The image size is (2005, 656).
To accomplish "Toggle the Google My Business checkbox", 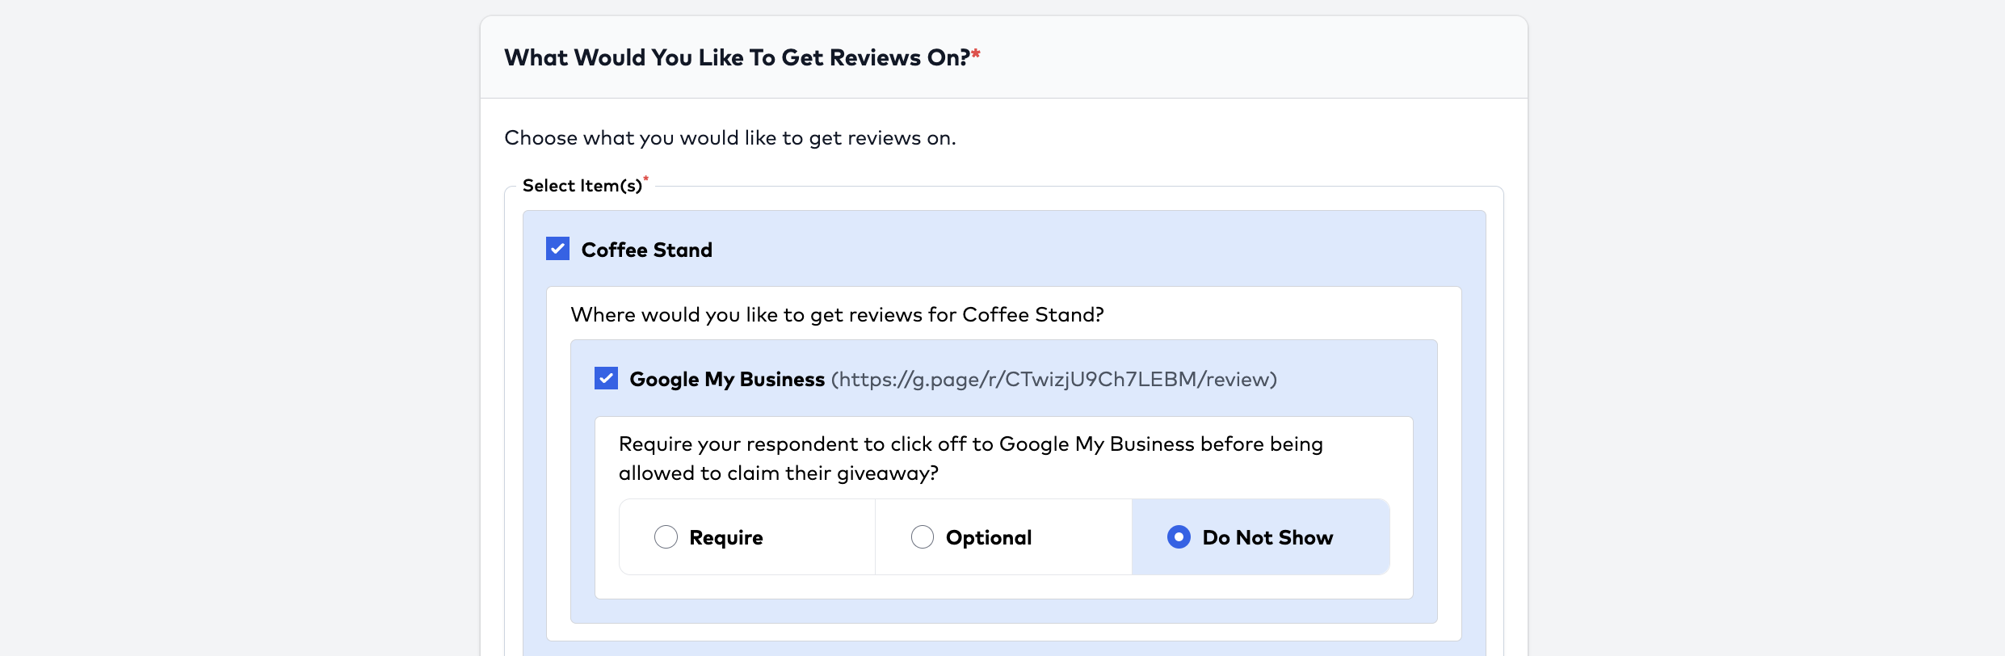I will (606, 378).
